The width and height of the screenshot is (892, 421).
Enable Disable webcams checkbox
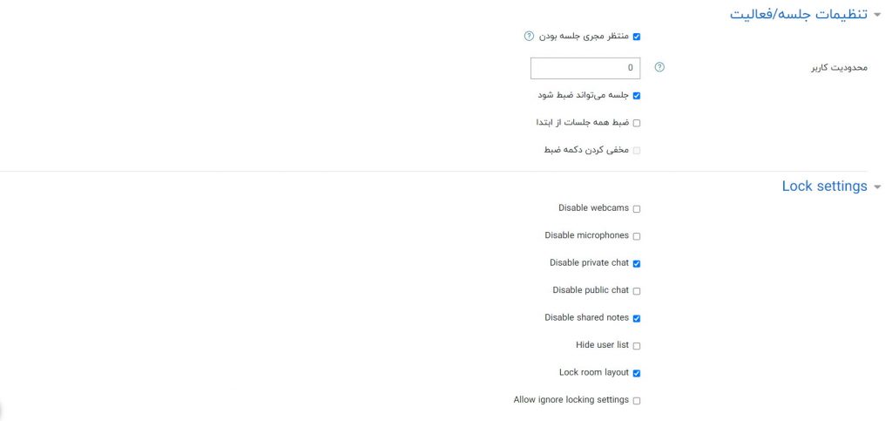pyautogui.click(x=637, y=209)
